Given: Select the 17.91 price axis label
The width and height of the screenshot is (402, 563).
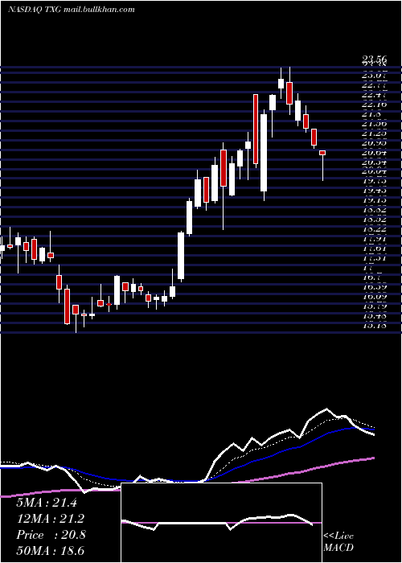Looking at the screenshot, I should coord(374,239).
